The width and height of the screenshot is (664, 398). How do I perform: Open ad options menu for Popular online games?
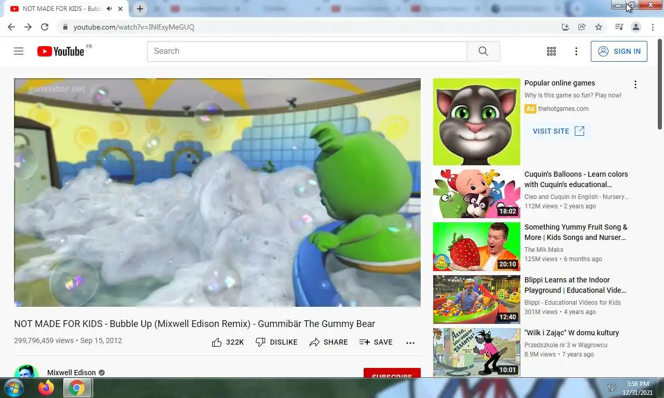tap(635, 84)
